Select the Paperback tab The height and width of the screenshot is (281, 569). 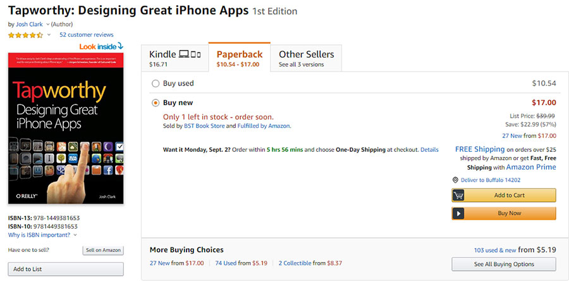coord(240,58)
